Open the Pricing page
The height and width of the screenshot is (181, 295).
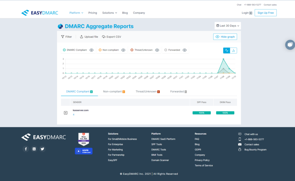tap(92, 13)
